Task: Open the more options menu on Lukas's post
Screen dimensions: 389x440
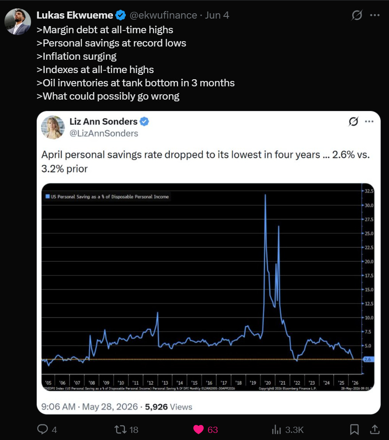Action: [375, 15]
